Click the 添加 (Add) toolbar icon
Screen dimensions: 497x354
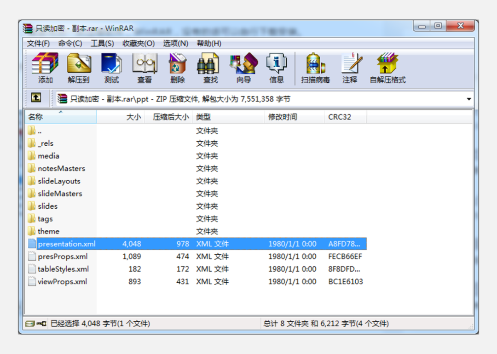[x=45, y=63]
